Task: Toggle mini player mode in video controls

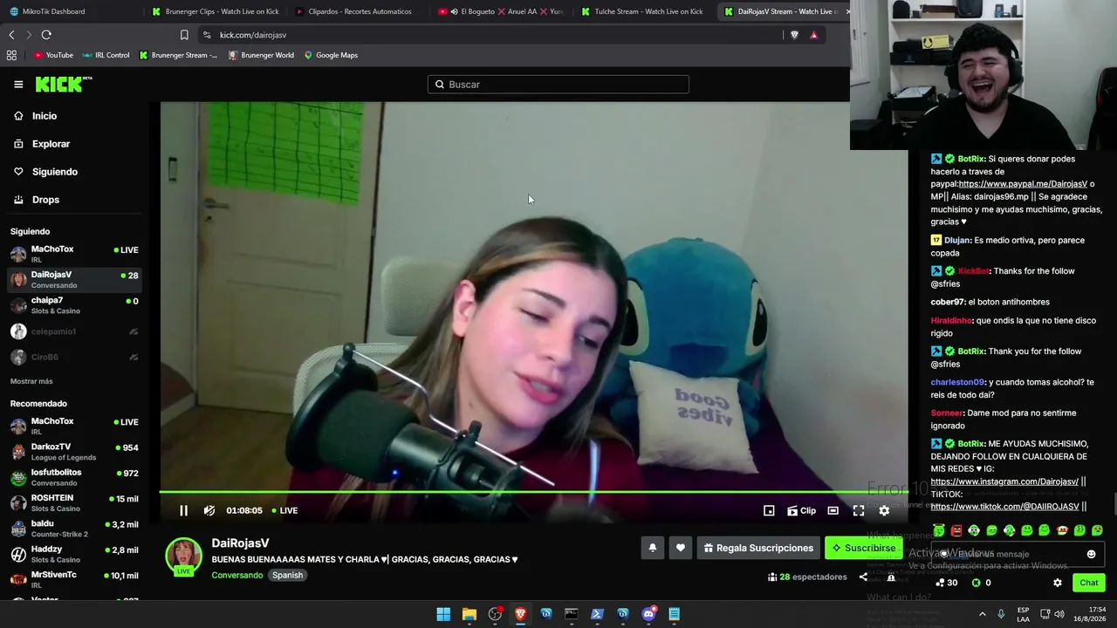Action: click(769, 510)
